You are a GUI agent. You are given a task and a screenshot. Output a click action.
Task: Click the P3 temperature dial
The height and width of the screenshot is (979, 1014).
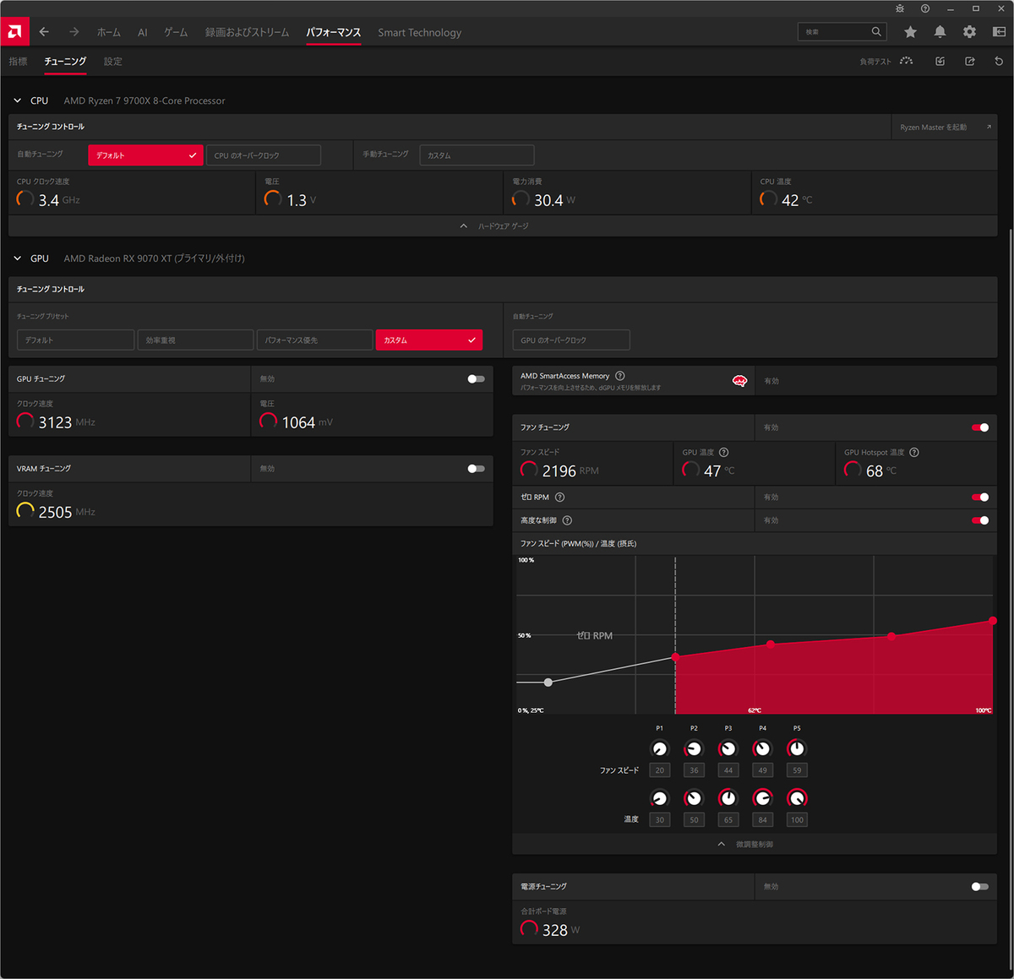(728, 798)
